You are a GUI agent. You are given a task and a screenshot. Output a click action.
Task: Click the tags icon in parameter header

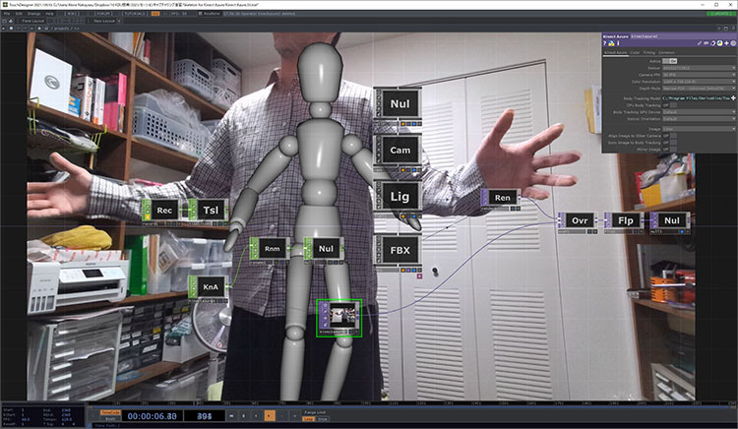click(713, 43)
